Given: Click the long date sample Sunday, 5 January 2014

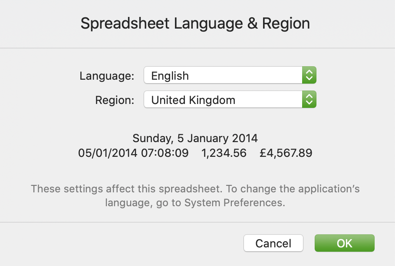Looking at the screenshot, I should (195, 139).
